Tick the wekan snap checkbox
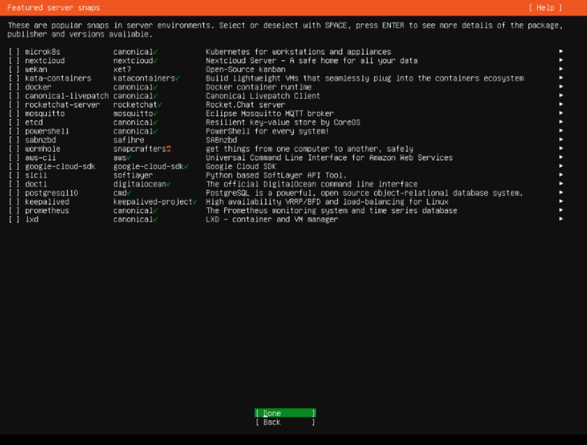Viewport: 587px width, 445px height. click(x=14, y=69)
